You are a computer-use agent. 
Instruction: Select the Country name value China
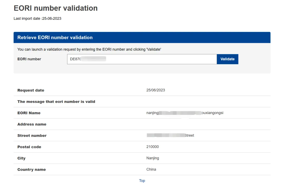[151, 169]
